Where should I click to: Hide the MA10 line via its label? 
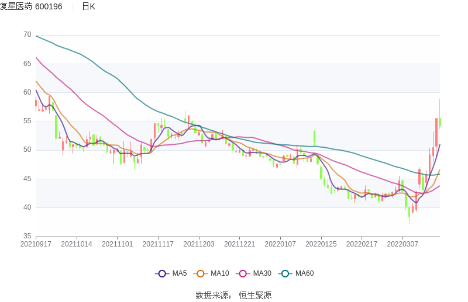coord(220,273)
